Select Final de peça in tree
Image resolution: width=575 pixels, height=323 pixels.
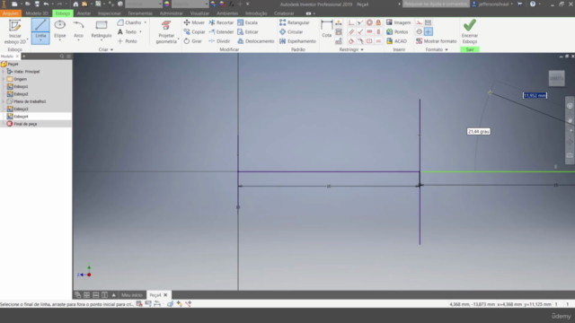coord(22,124)
